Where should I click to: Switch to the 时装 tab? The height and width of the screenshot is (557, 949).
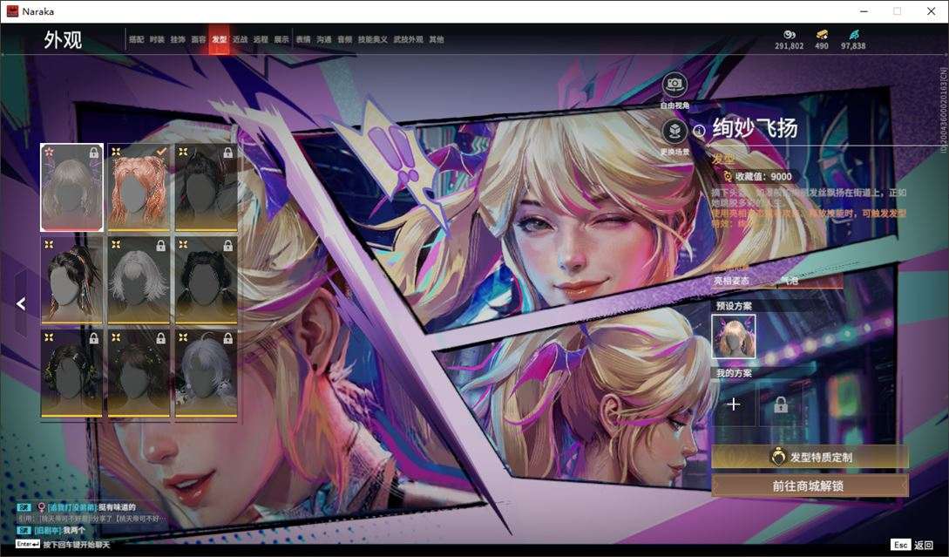click(x=157, y=39)
